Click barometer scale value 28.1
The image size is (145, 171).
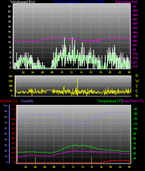tap(135, 45)
